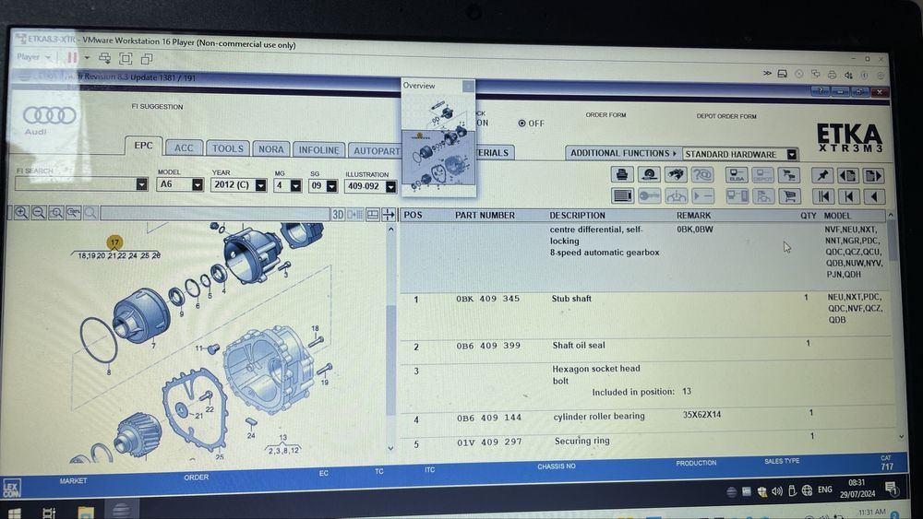
Task: Open File Explorer from taskbar
Action: [x=85, y=512]
